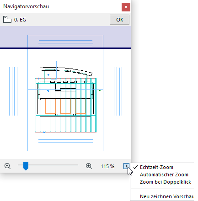Select the right orange rectangle in plan
The width and height of the screenshot is (198, 201).
pyautogui.click(x=81, y=106)
